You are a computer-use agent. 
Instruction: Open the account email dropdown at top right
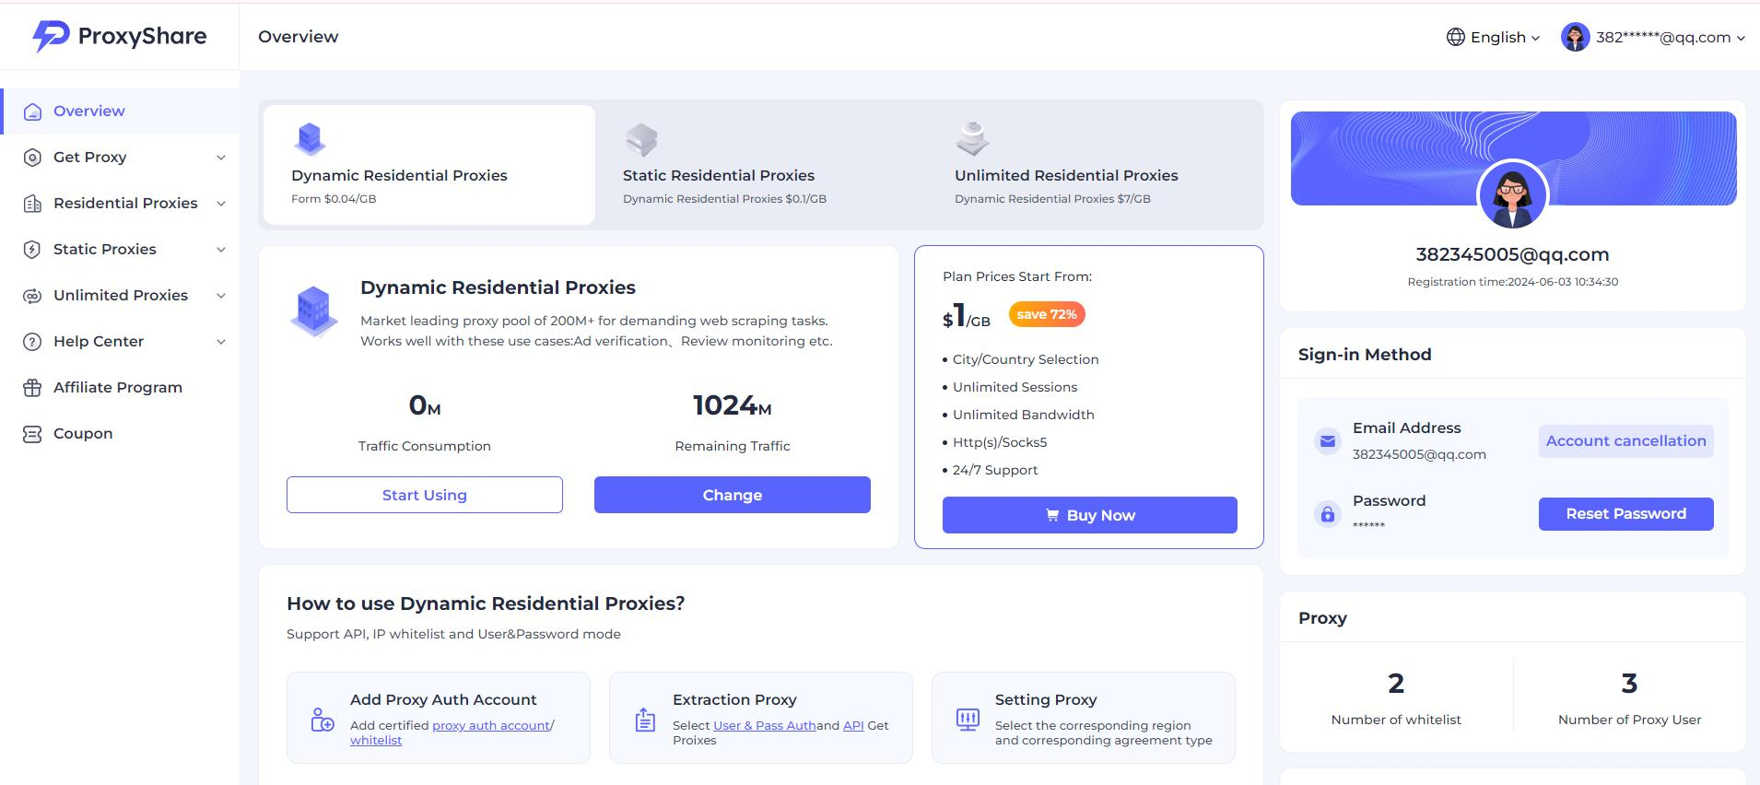click(x=1654, y=37)
